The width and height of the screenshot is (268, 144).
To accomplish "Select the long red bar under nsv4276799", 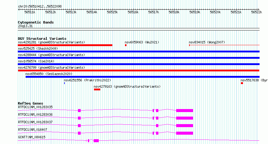I will [x=139, y=70].
